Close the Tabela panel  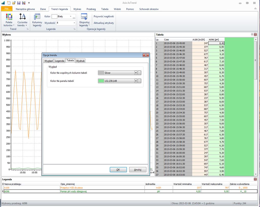coord(255,34)
